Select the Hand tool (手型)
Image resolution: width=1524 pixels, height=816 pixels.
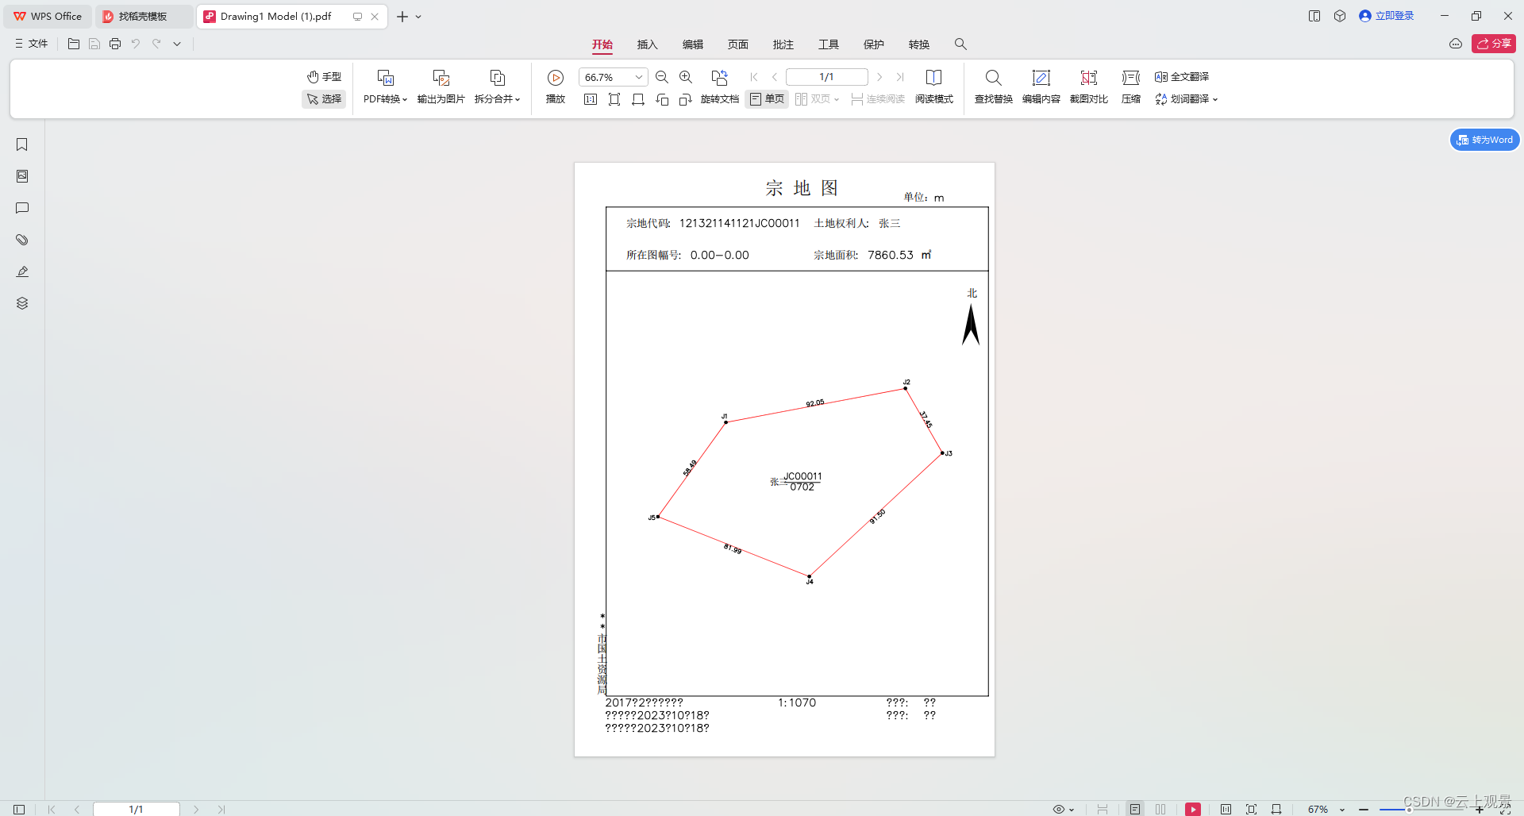(325, 77)
